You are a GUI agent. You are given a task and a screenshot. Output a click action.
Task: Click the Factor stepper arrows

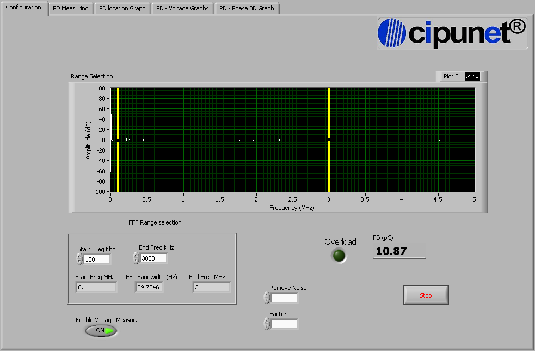[x=266, y=324]
